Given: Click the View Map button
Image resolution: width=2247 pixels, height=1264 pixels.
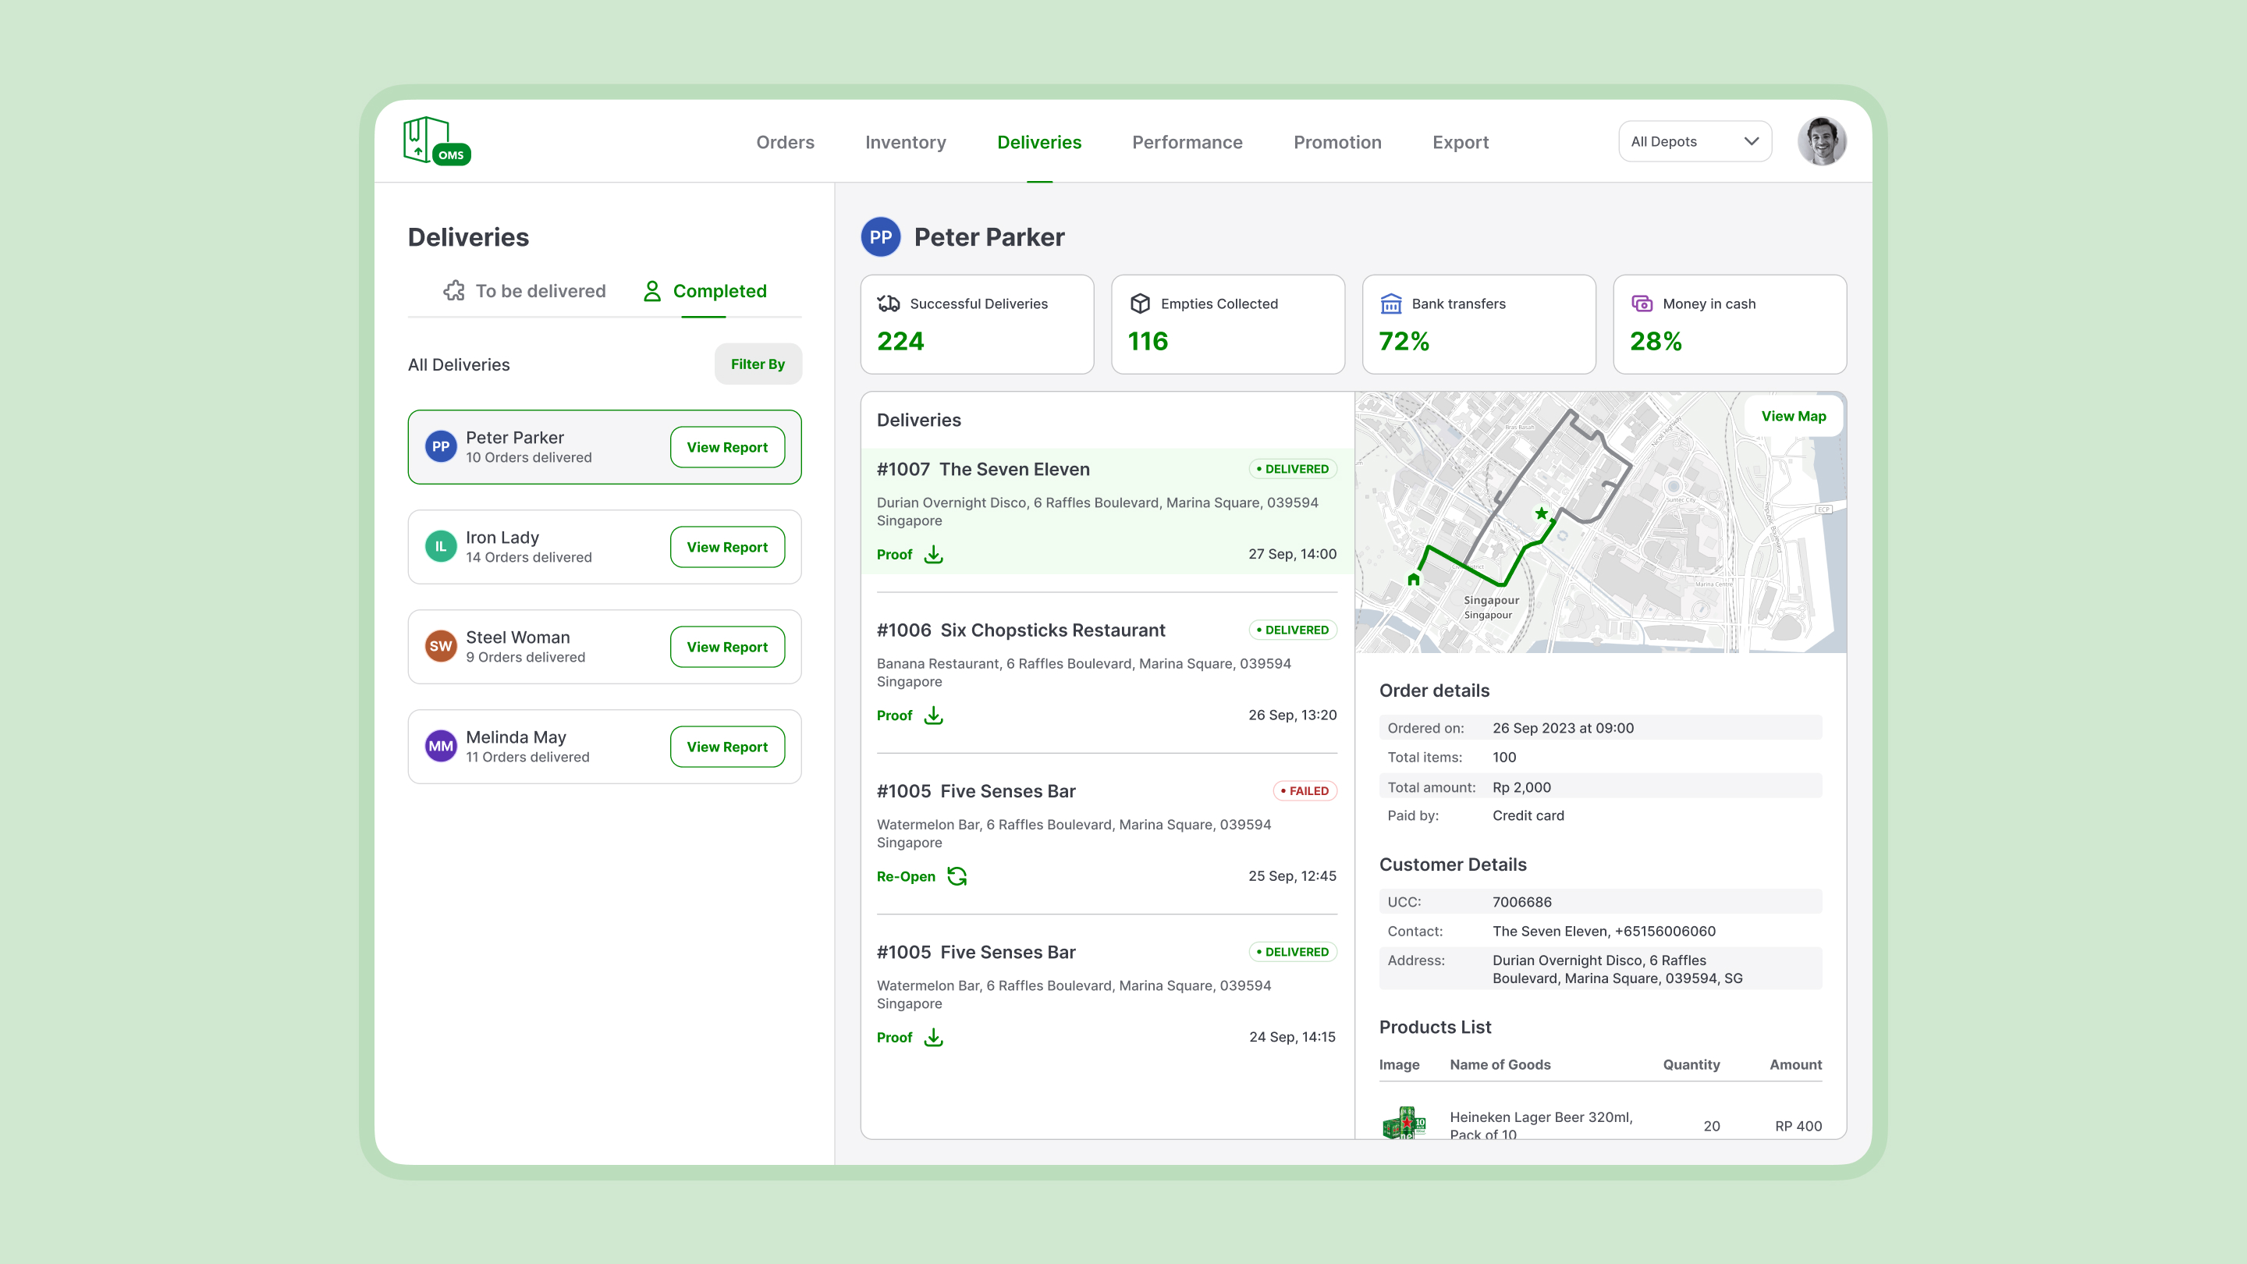Looking at the screenshot, I should 1794,416.
